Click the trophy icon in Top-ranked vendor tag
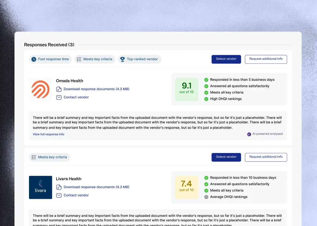 tap(122, 59)
